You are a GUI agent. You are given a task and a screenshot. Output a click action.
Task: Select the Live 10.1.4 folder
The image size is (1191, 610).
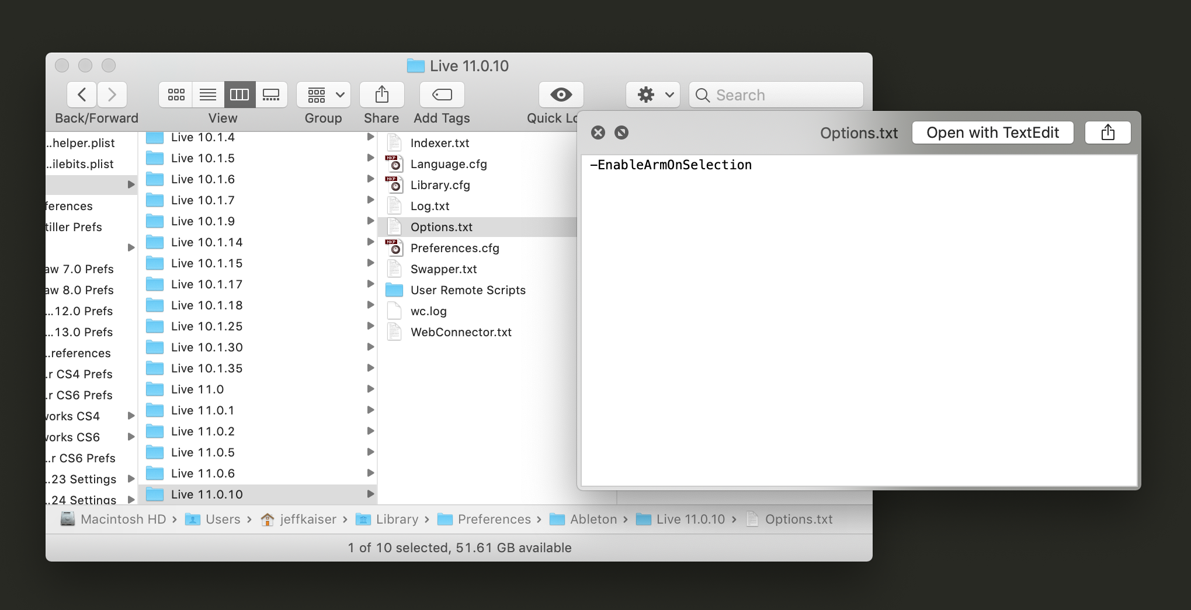pyautogui.click(x=258, y=138)
